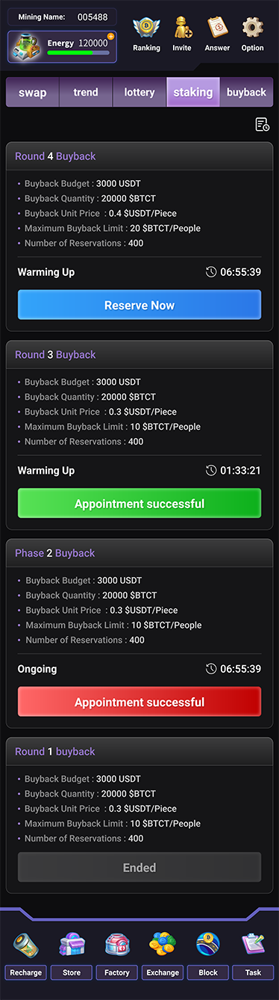
Task: Switch to the swap tab
Action: 32,93
